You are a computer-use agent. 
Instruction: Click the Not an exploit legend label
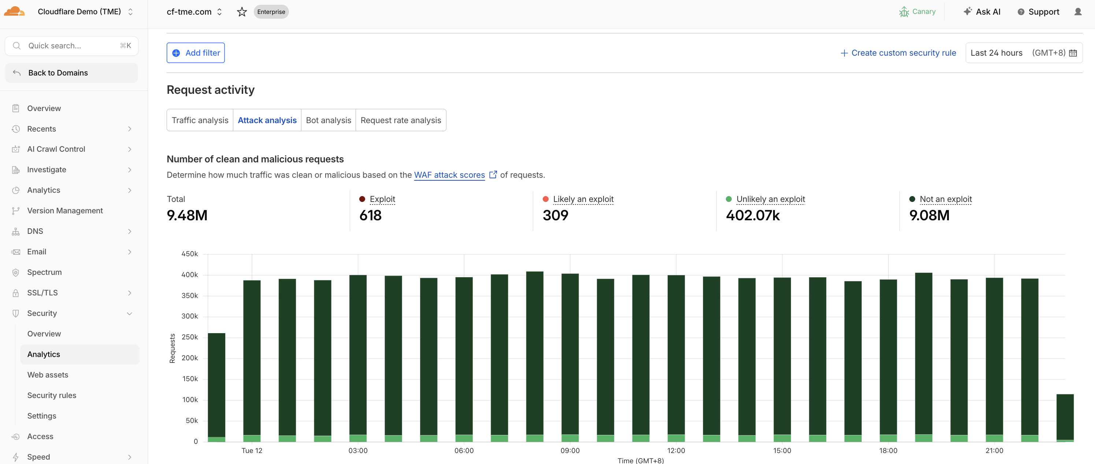point(946,199)
